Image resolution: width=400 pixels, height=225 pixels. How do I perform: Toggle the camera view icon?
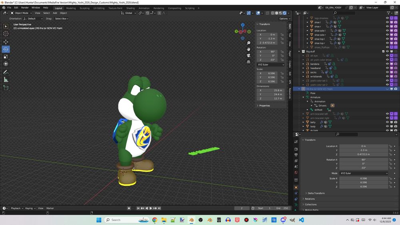click(x=248, y=56)
